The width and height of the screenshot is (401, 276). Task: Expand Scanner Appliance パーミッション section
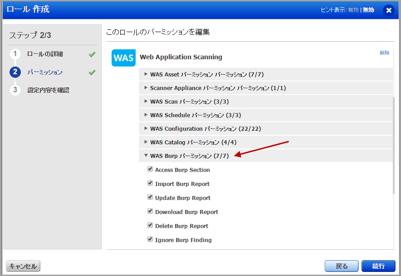tap(146, 88)
